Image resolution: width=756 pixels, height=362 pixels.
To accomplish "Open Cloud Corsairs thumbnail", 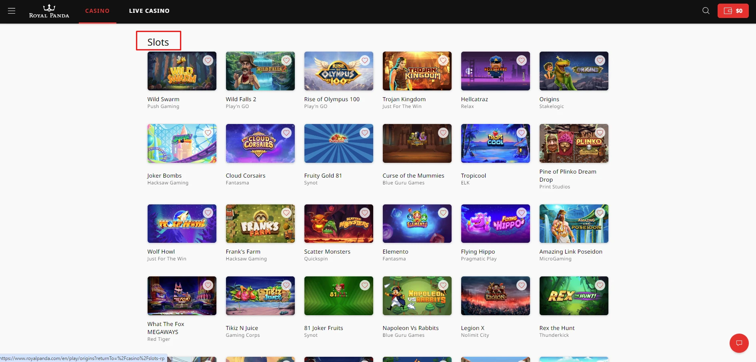I will [x=260, y=143].
